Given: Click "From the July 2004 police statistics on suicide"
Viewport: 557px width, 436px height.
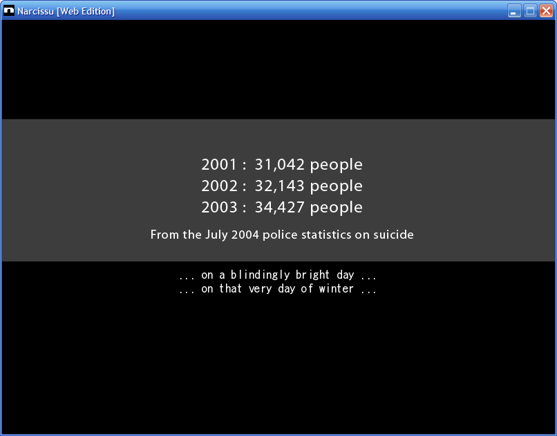Looking at the screenshot, I should pos(282,235).
